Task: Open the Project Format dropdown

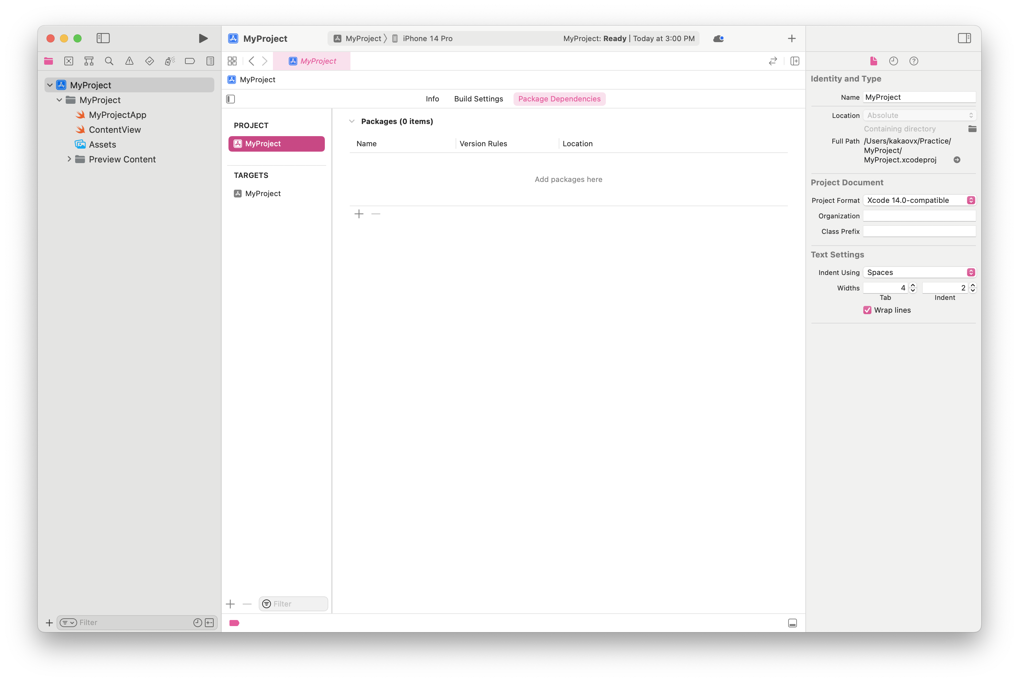Action: point(919,200)
